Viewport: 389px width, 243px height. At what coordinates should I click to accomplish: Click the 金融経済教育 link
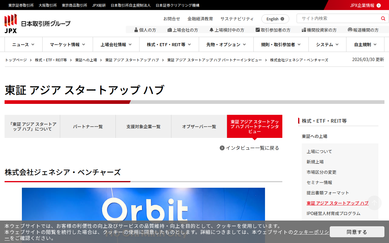point(200,19)
